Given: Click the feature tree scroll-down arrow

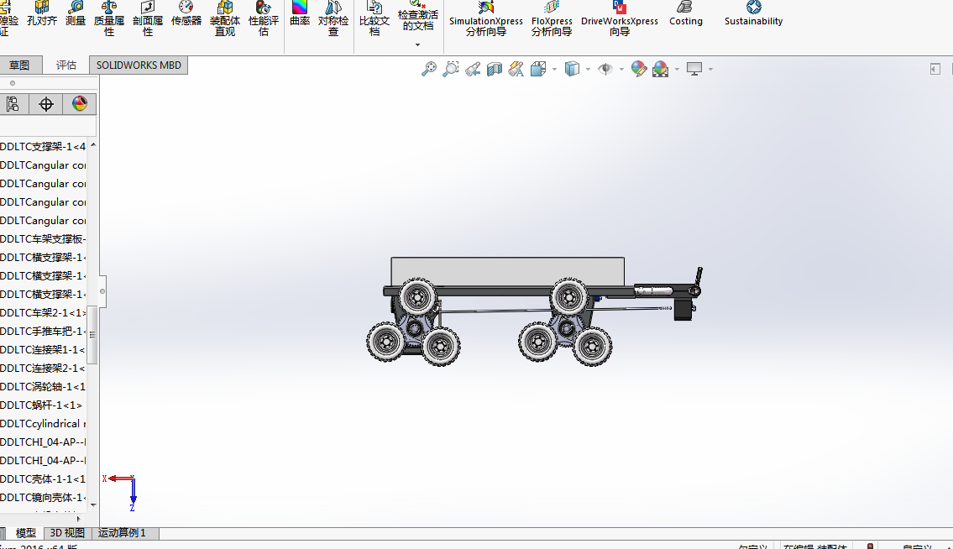Looking at the screenshot, I should tap(93, 505).
